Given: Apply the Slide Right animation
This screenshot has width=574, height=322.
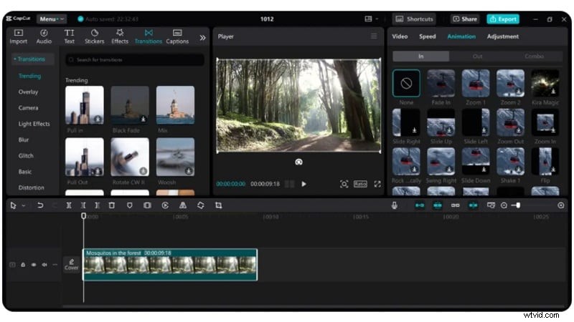Looking at the screenshot, I should pyautogui.click(x=406, y=122).
